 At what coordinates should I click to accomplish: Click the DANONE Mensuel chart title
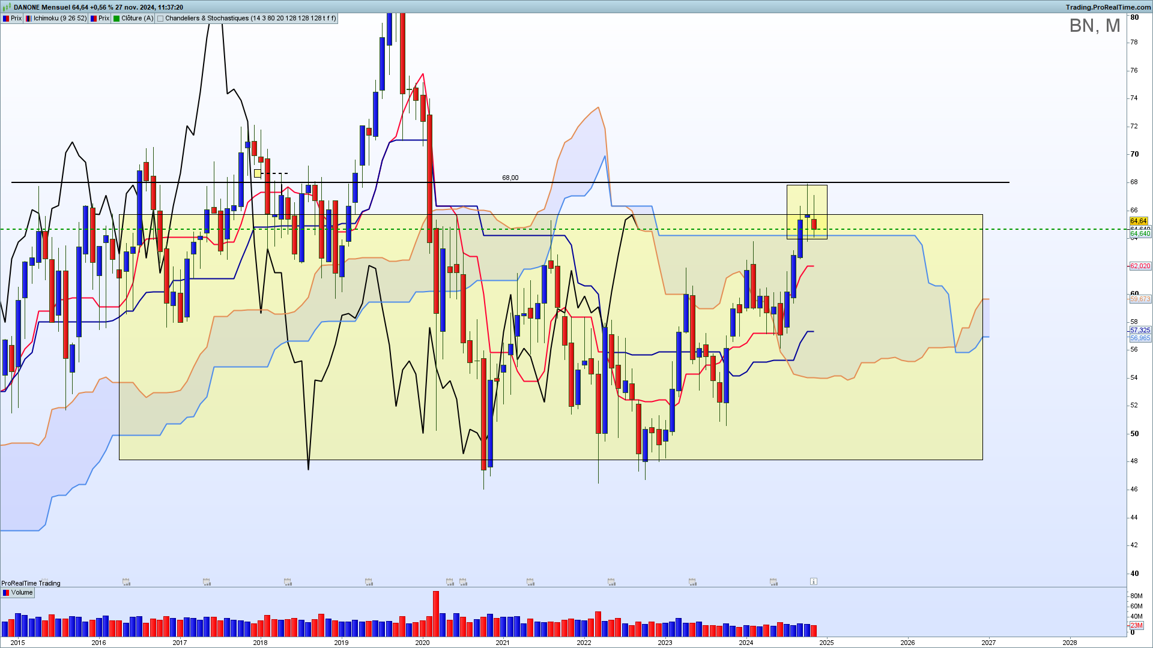tap(98, 7)
